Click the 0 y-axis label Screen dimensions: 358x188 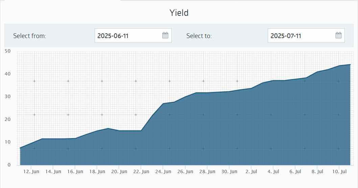point(9,165)
